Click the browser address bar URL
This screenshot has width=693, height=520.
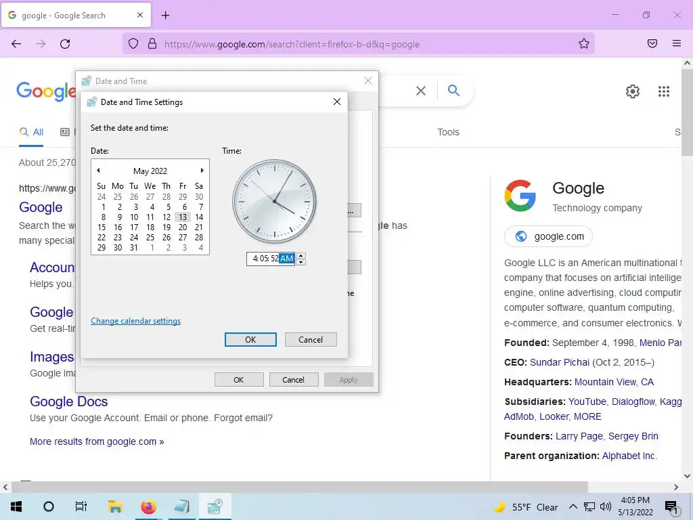(x=292, y=44)
